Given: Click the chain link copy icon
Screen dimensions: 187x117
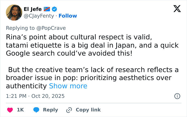Looking at the screenshot, I should click(69, 110).
